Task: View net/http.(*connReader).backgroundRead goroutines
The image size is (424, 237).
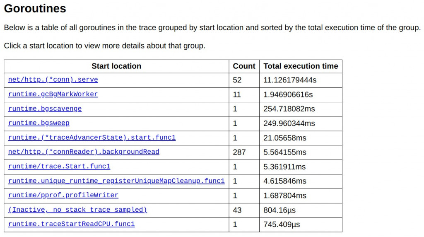Action: 84,152
